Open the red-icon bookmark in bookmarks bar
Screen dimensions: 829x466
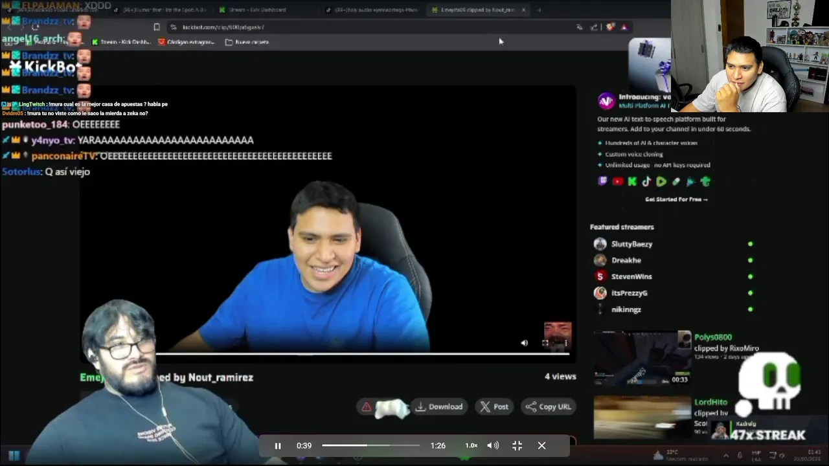point(186,42)
